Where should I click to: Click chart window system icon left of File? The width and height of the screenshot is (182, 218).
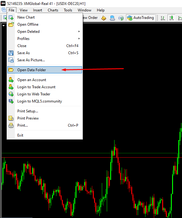(x=3, y=10)
